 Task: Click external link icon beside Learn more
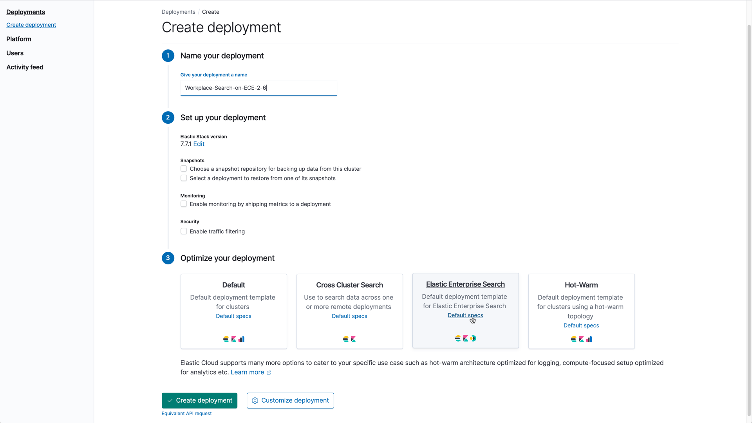click(269, 372)
